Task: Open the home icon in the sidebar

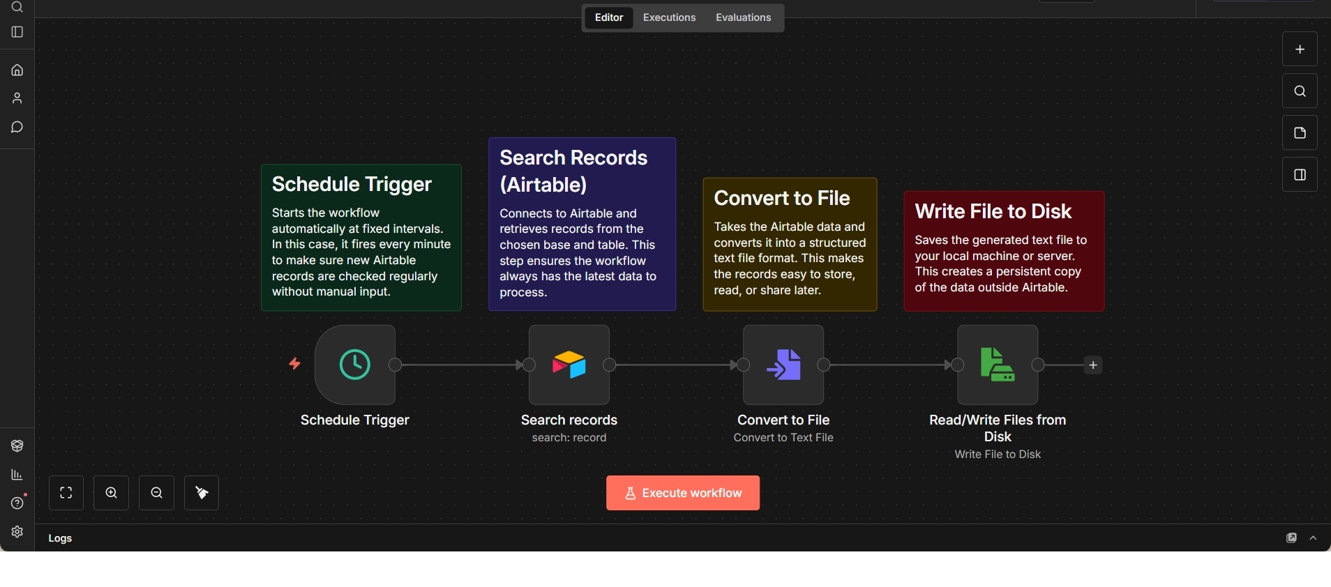Action: (17, 70)
